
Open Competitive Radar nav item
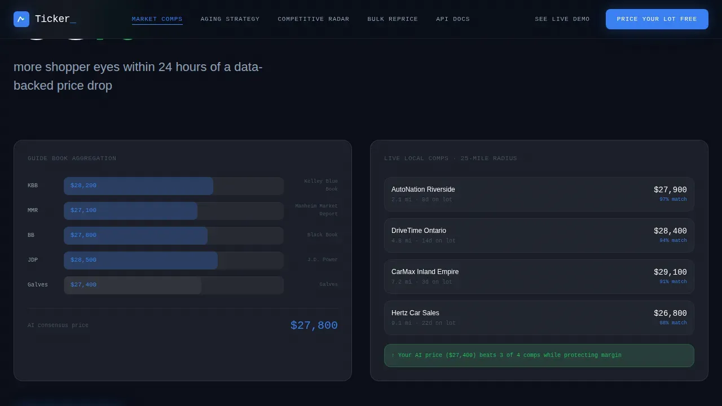coord(314,19)
